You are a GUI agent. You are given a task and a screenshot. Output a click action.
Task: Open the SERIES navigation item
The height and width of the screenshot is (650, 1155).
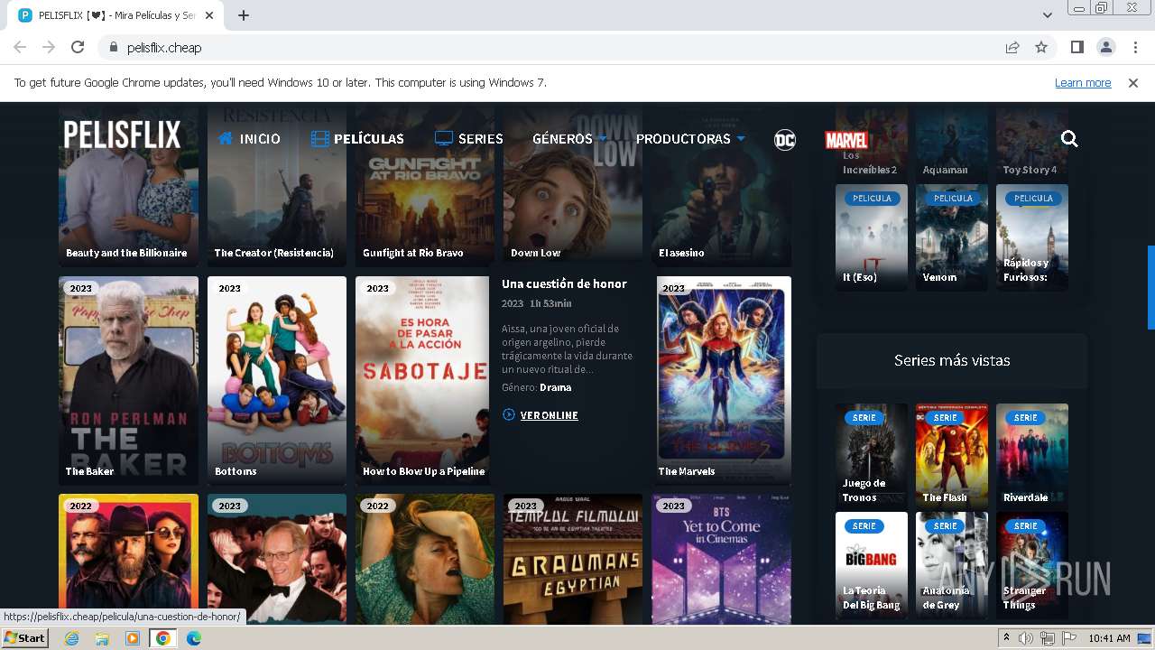(x=469, y=139)
